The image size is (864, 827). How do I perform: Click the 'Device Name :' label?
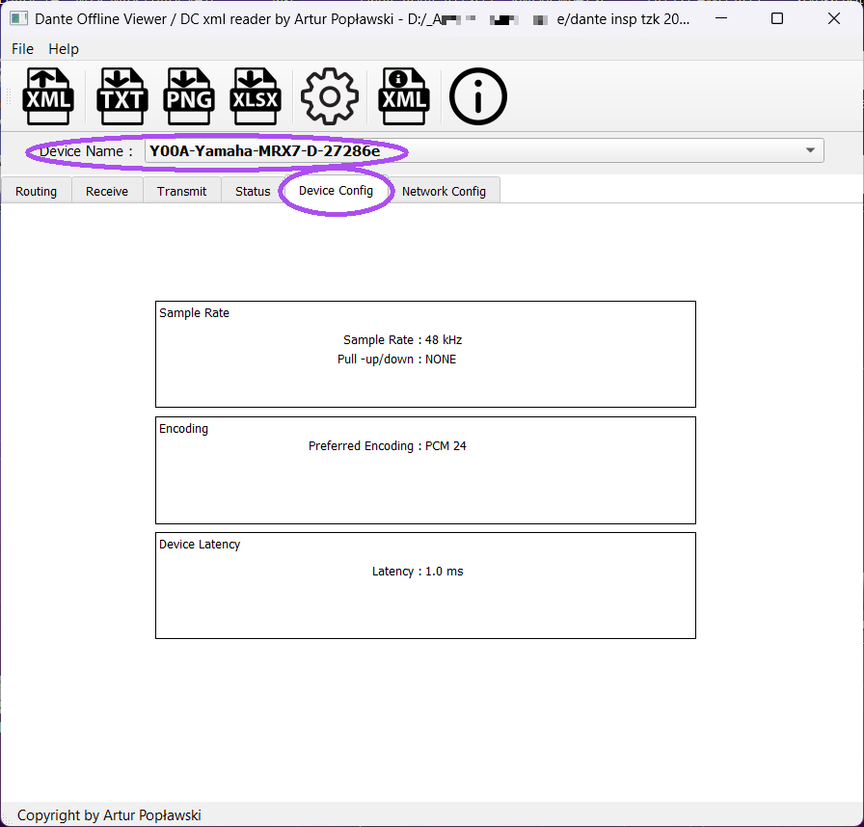(87, 151)
